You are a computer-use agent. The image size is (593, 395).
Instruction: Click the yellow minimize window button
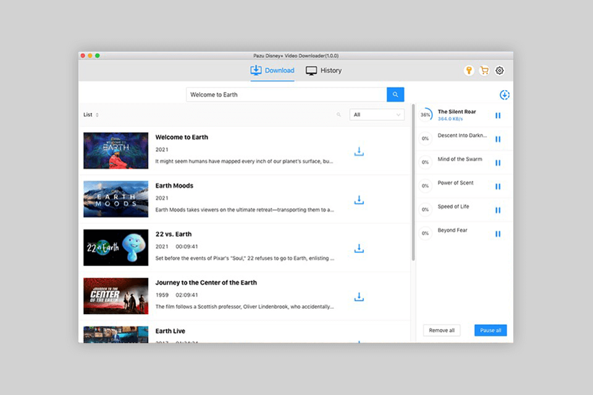pyautogui.click(x=90, y=56)
